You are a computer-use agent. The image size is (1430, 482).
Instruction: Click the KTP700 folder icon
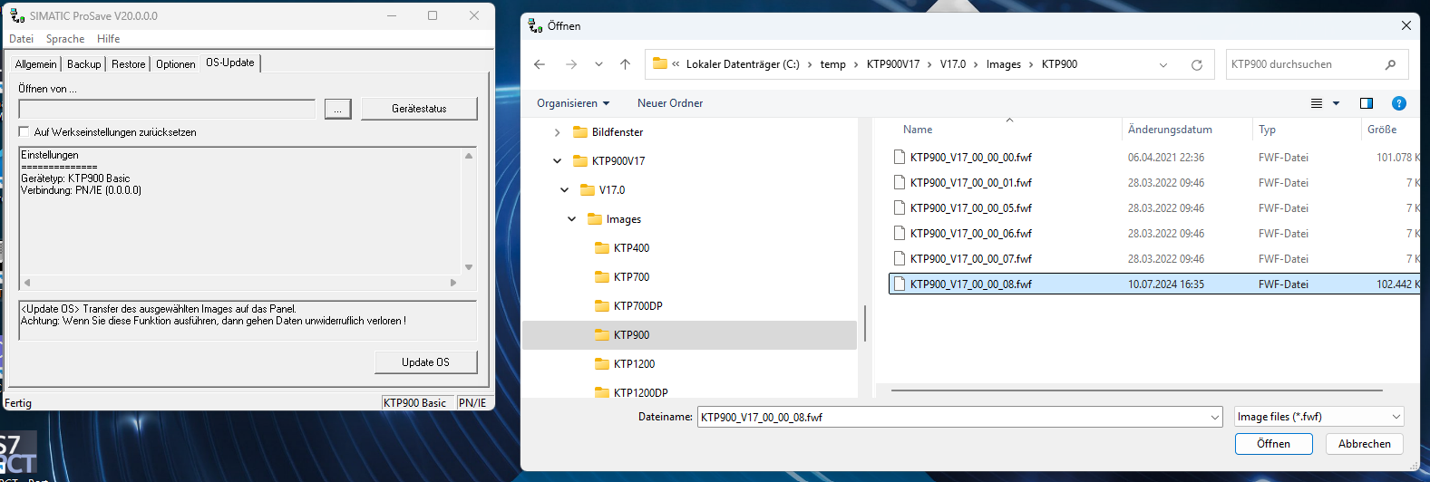pos(602,277)
